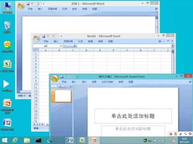Toggle the 五 input mode on the IME toolbar

176,134
